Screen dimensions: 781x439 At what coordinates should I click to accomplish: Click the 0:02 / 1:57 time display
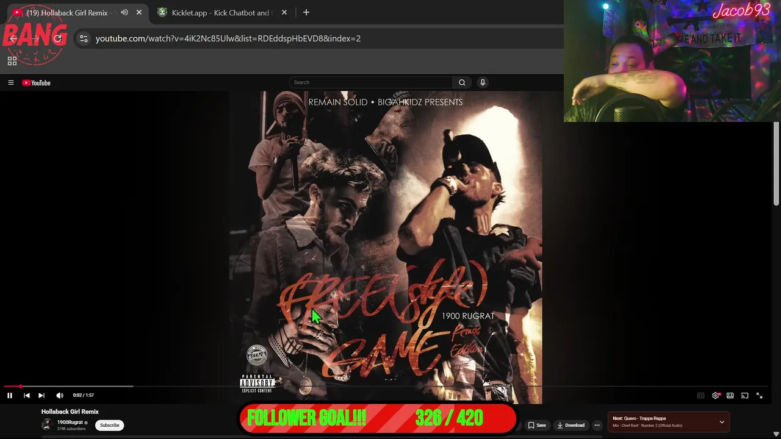pos(84,395)
